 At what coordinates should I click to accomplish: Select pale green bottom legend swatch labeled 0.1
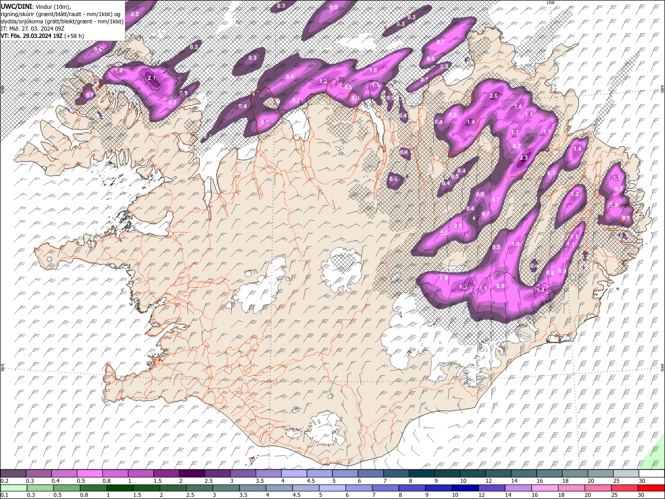(13, 488)
